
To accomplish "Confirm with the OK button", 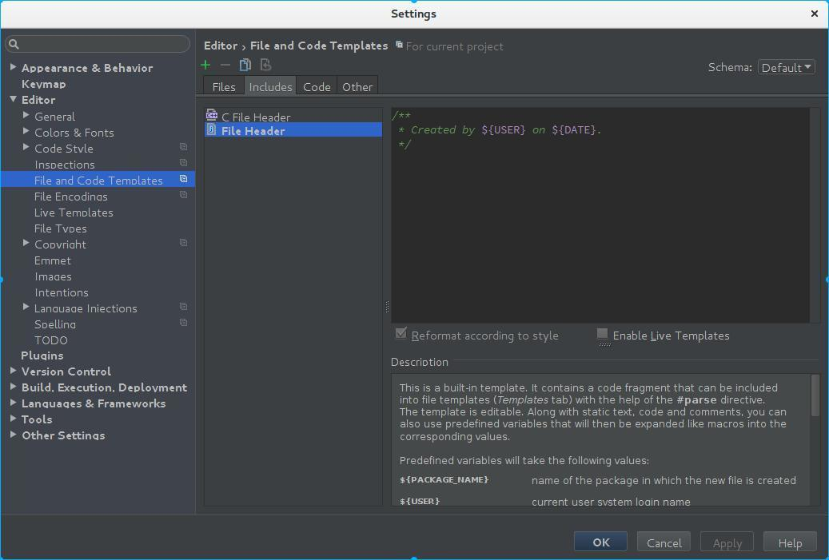I will (600, 542).
